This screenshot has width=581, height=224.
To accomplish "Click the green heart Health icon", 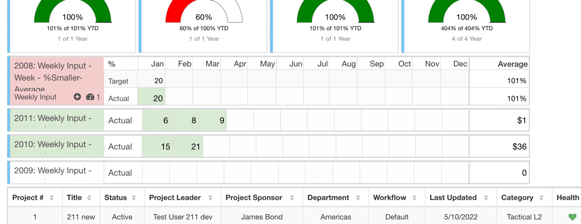I will coord(572,217).
